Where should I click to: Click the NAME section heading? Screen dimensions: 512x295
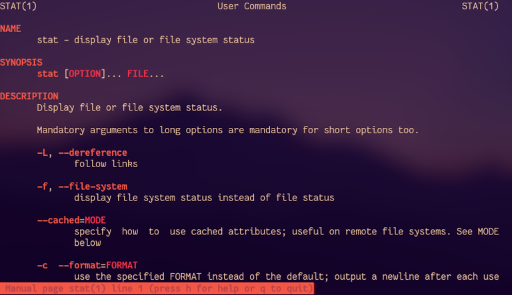(11, 29)
